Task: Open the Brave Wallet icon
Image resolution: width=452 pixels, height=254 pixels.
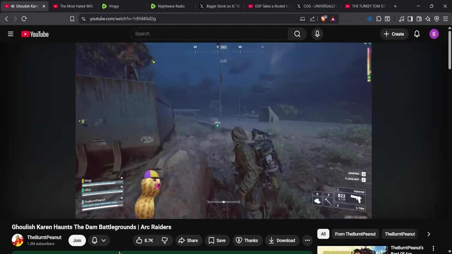Action: coord(419,19)
